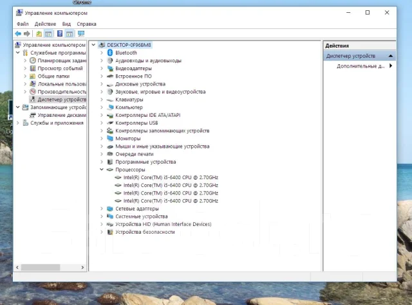Click the Дисковые устройства drive icon
Image resolution: width=412 pixels, height=305 pixels.
pos(110,84)
